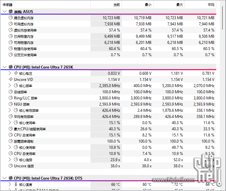
Task: Click the maximum value 1,878.6 MHz
Action: coord(172,110)
